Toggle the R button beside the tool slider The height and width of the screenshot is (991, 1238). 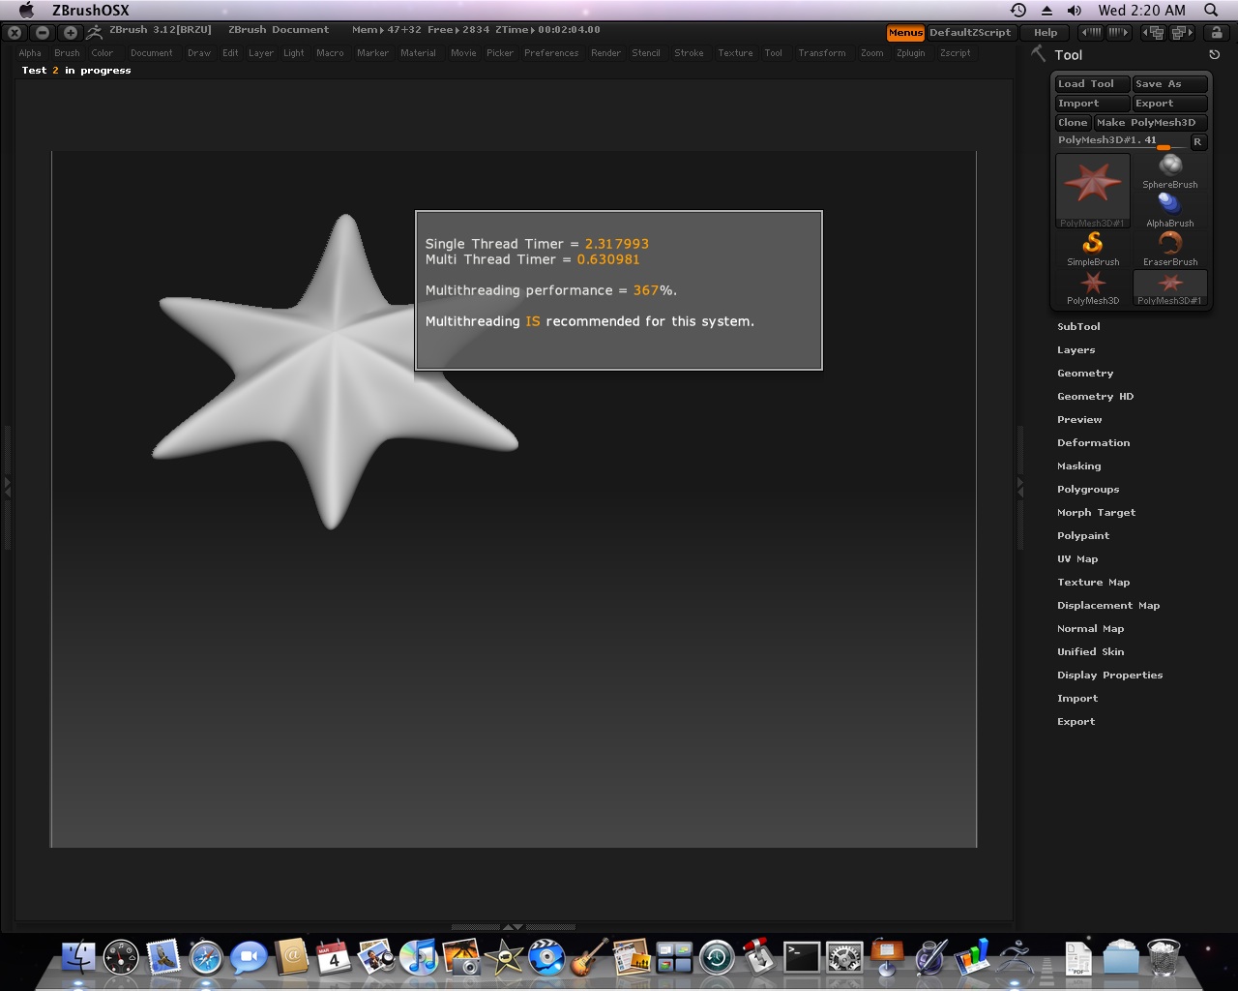point(1197,142)
